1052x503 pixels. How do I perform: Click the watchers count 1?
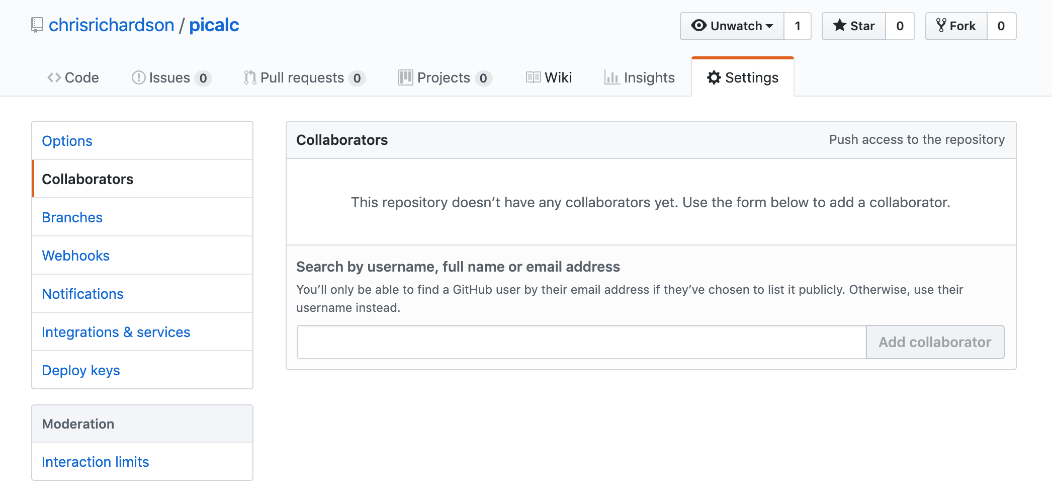click(x=798, y=26)
